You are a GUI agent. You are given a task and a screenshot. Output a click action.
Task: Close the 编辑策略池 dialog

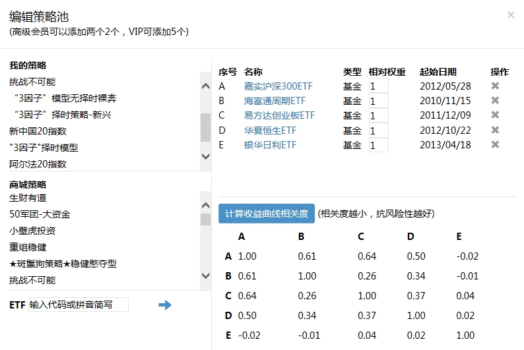point(511,15)
